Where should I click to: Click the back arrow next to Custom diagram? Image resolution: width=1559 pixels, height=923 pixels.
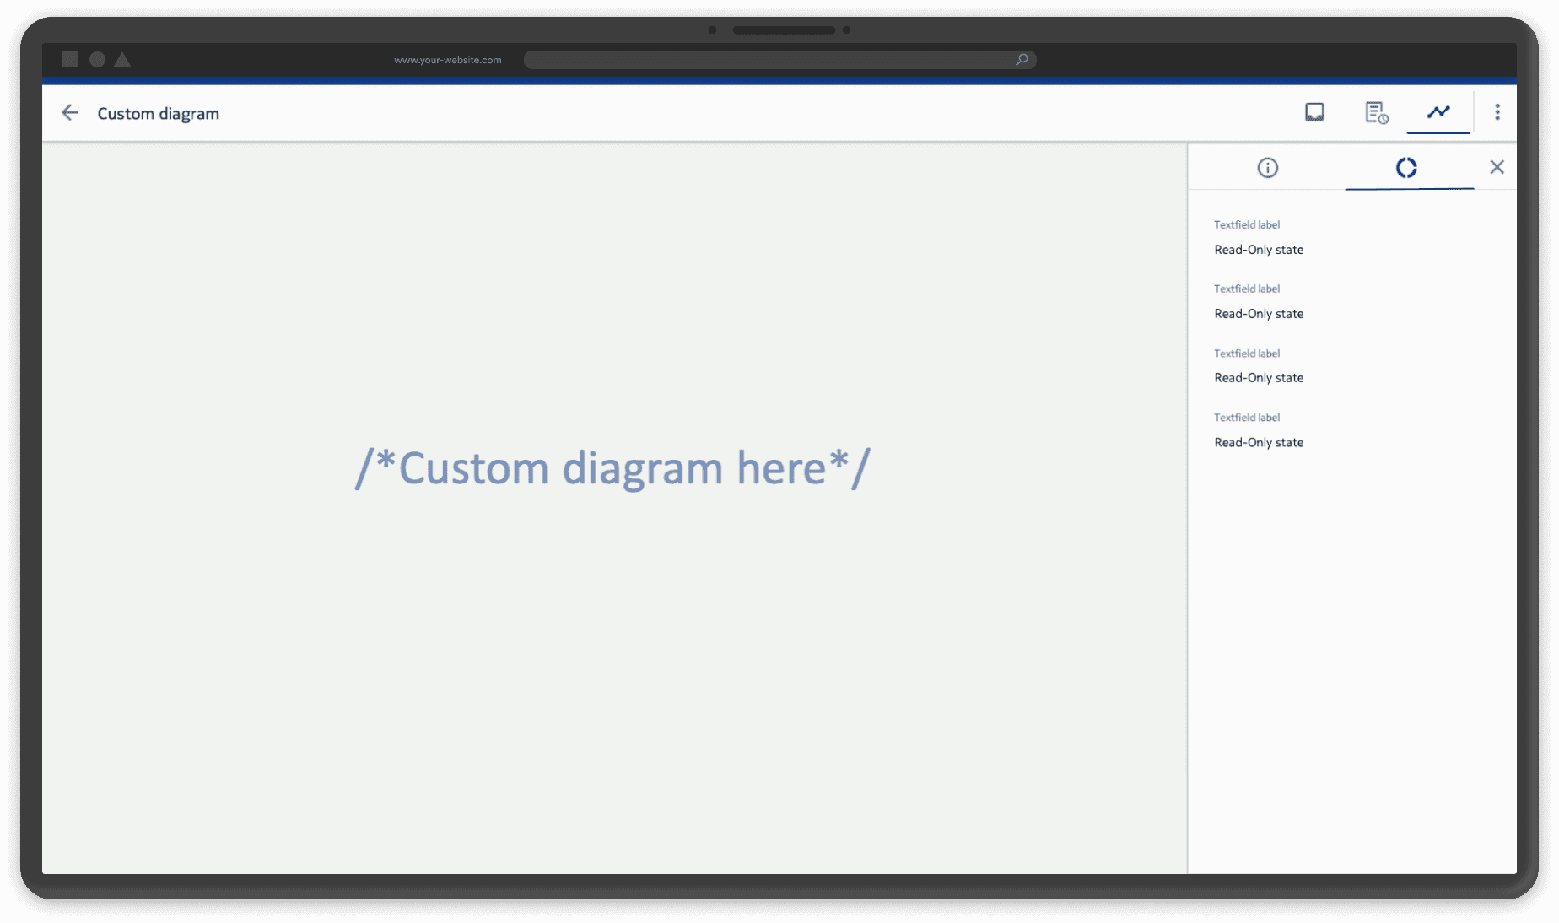70,112
